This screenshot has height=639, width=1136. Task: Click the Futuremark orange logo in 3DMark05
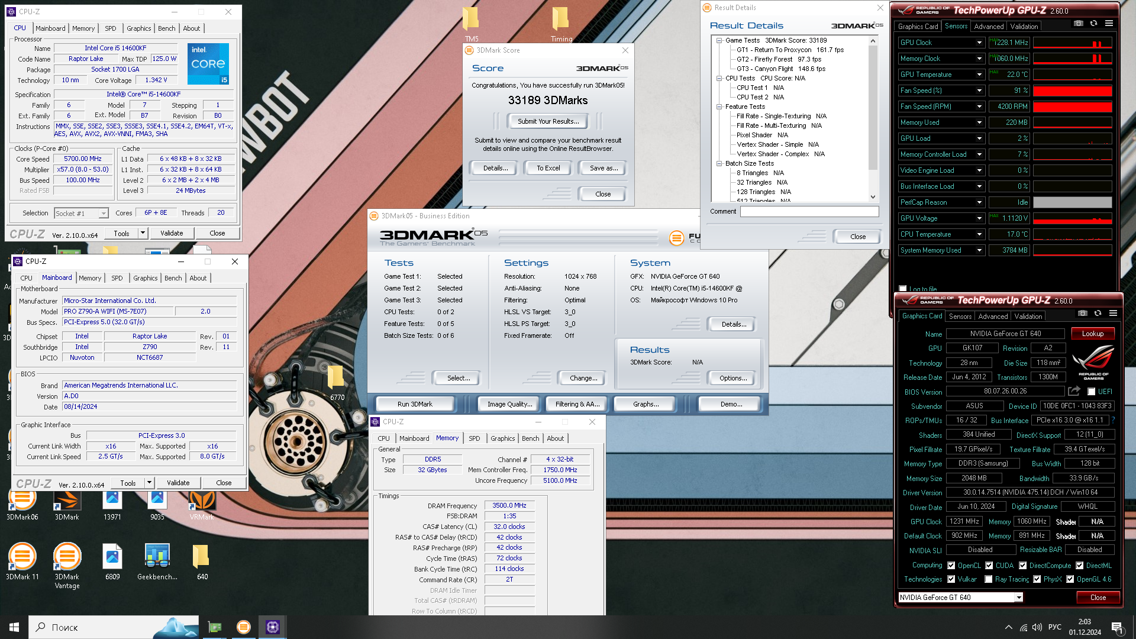point(676,238)
